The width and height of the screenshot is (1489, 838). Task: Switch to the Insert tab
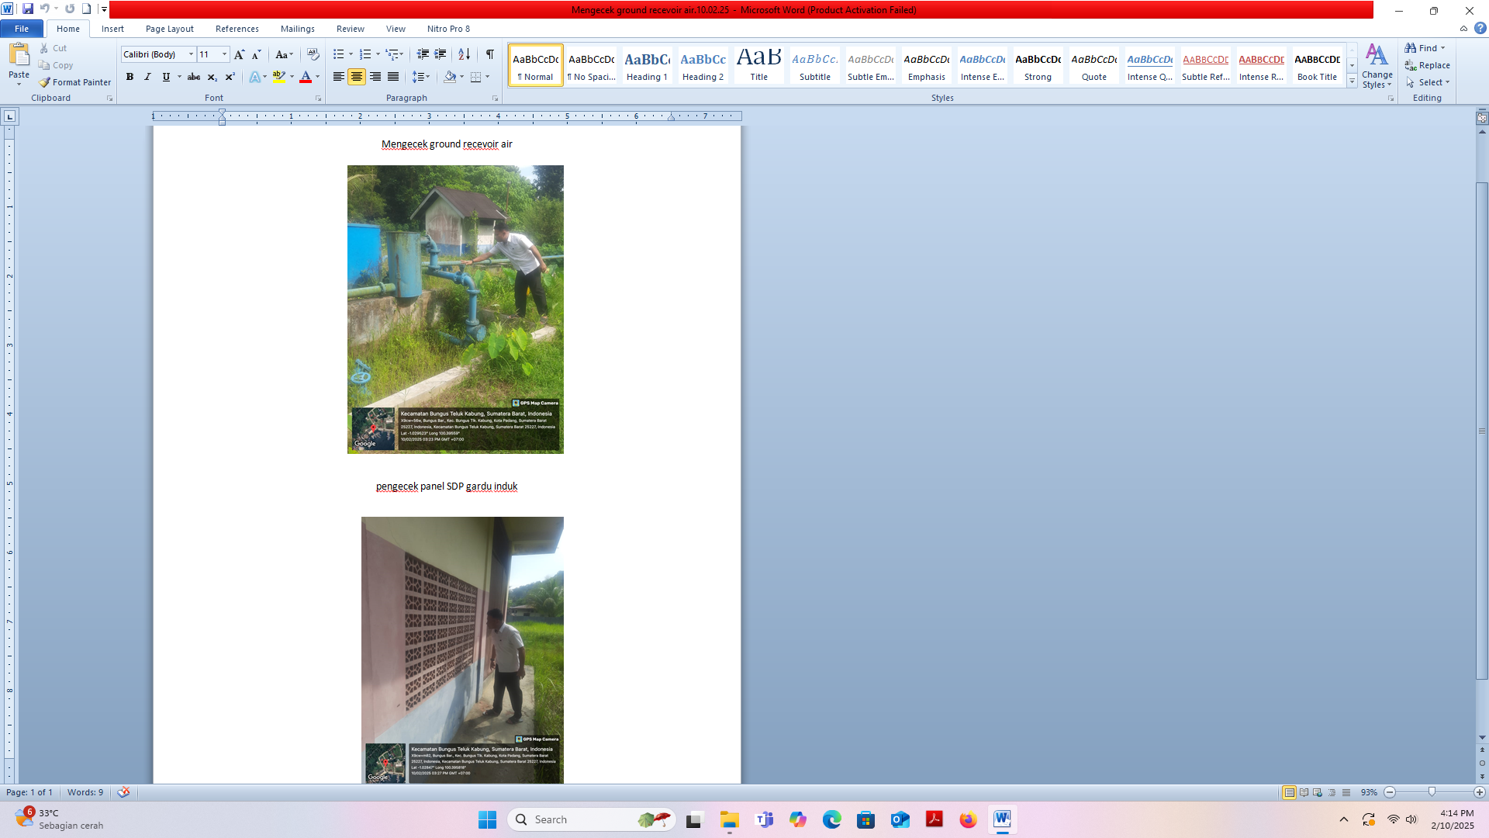(x=112, y=29)
